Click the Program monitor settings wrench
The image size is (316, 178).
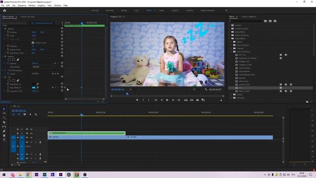pos(206,89)
